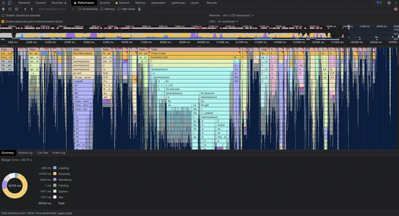
Task: Click the load profile upload arrow
Action: (25, 9)
